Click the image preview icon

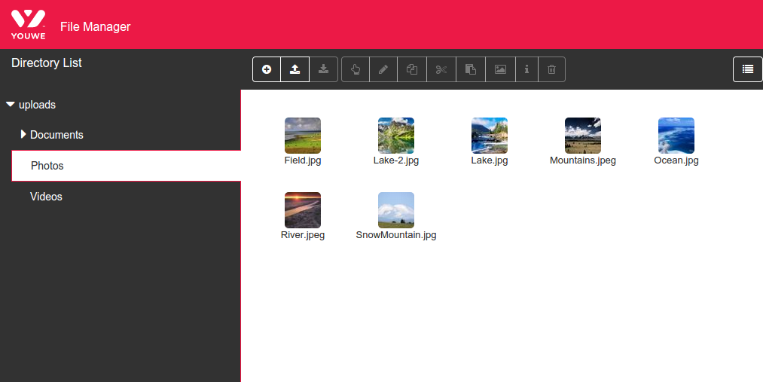[500, 69]
